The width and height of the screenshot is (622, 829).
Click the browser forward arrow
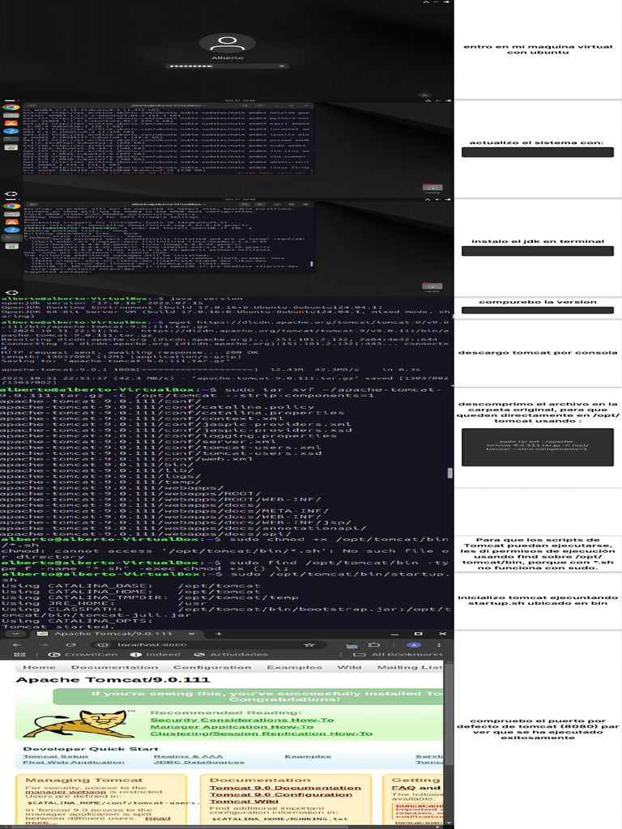pyautogui.click(x=44, y=645)
